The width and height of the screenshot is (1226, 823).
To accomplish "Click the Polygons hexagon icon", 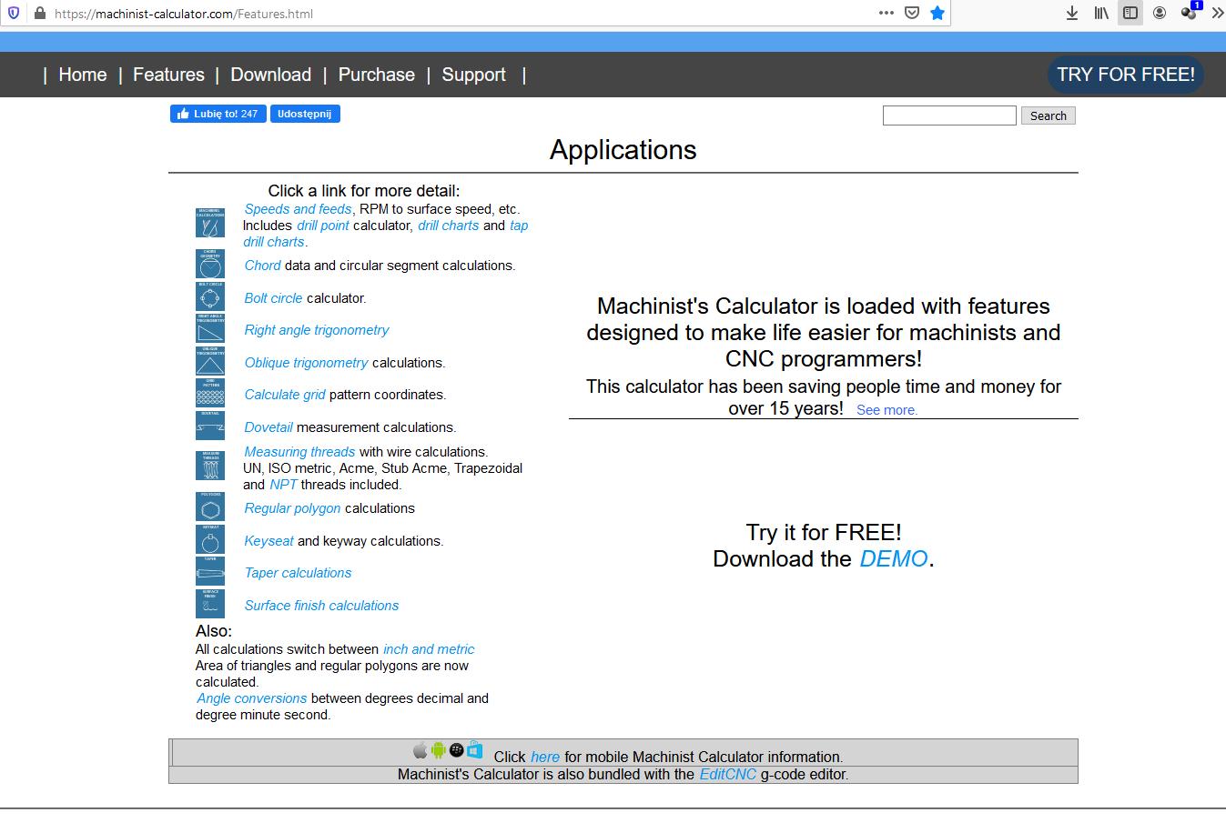I will tap(210, 507).
